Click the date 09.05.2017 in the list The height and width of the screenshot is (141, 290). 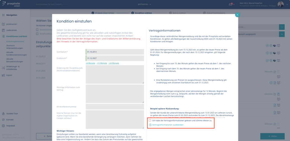[x=41, y=63]
